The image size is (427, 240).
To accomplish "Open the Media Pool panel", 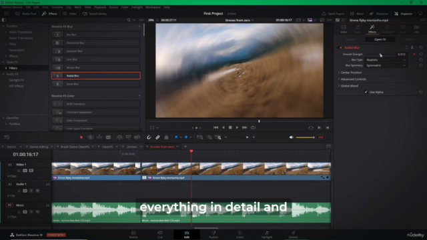I will point(26,13).
